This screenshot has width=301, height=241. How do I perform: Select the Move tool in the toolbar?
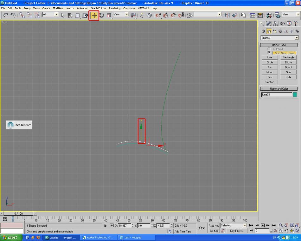(x=94, y=15)
